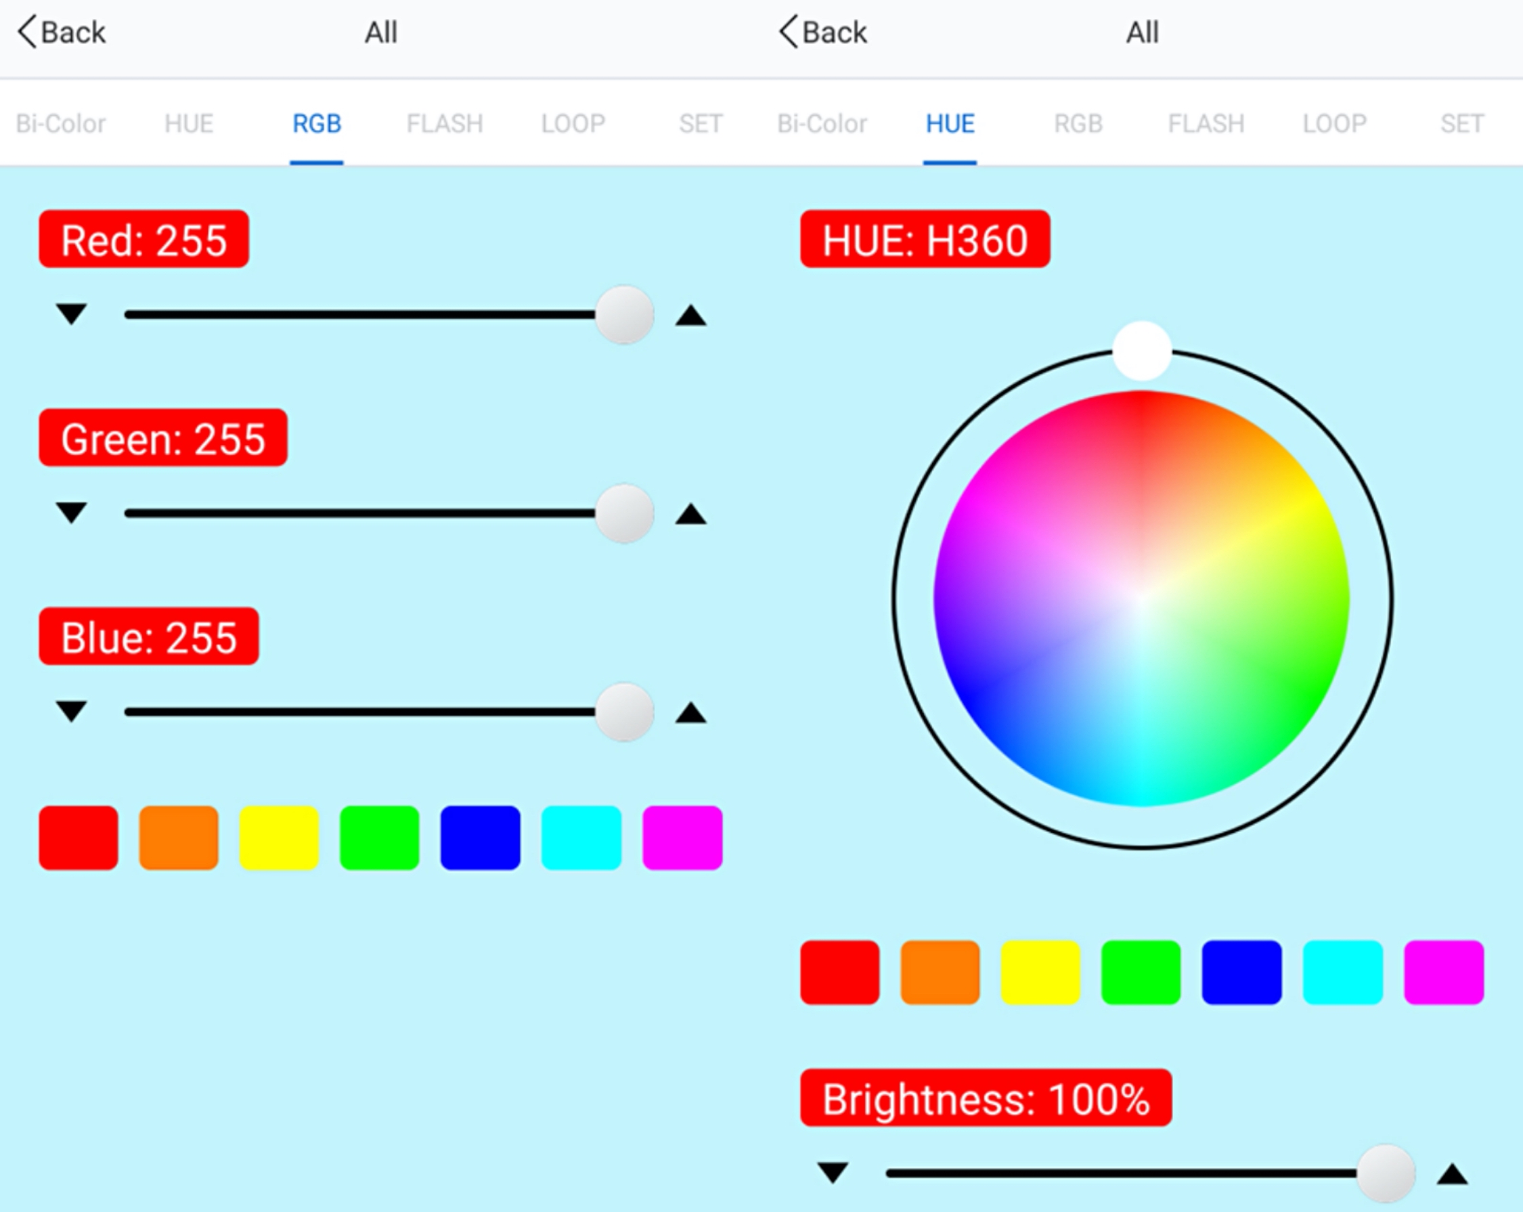Viewport: 1523px width, 1212px height.
Task: Open SET tab in right panel
Action: tap(1461, 124)
